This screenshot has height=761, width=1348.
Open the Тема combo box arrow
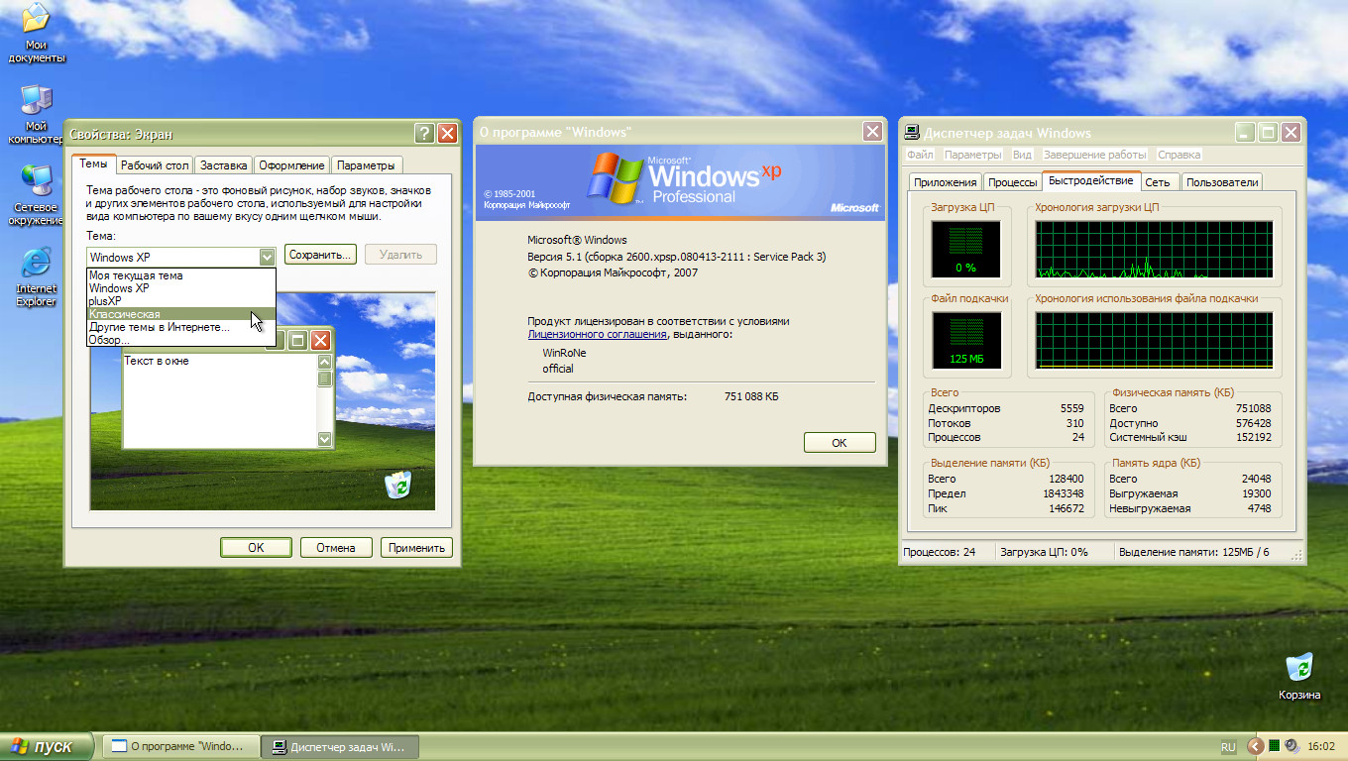(267, 257)
